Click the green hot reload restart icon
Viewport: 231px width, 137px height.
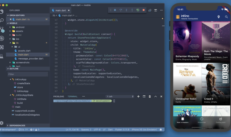(138, 10)
